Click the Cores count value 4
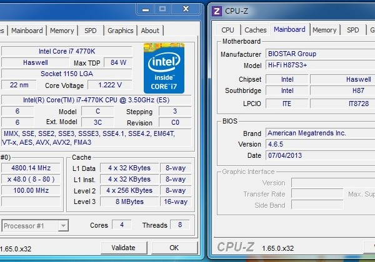 click(122, 225)
